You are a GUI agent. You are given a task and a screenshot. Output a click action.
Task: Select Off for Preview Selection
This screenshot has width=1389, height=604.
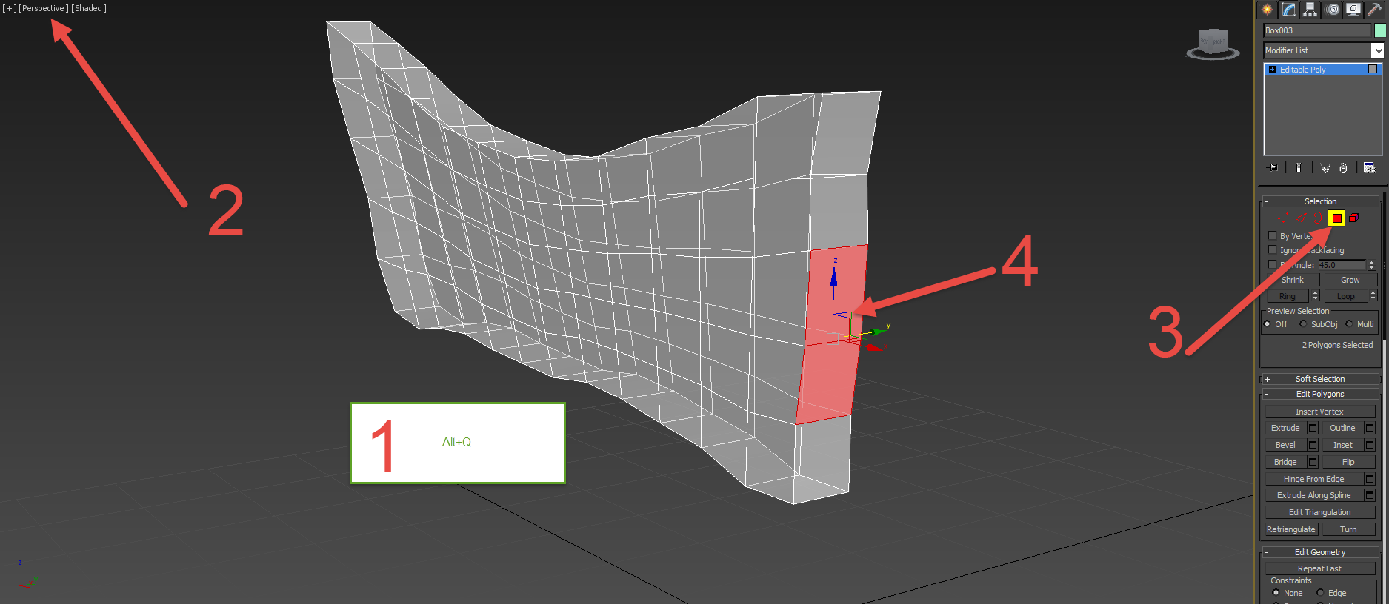point(1268,324)
